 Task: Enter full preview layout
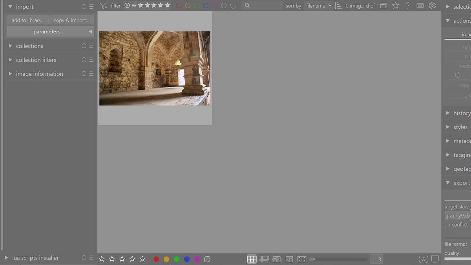[x=302, y=259]
